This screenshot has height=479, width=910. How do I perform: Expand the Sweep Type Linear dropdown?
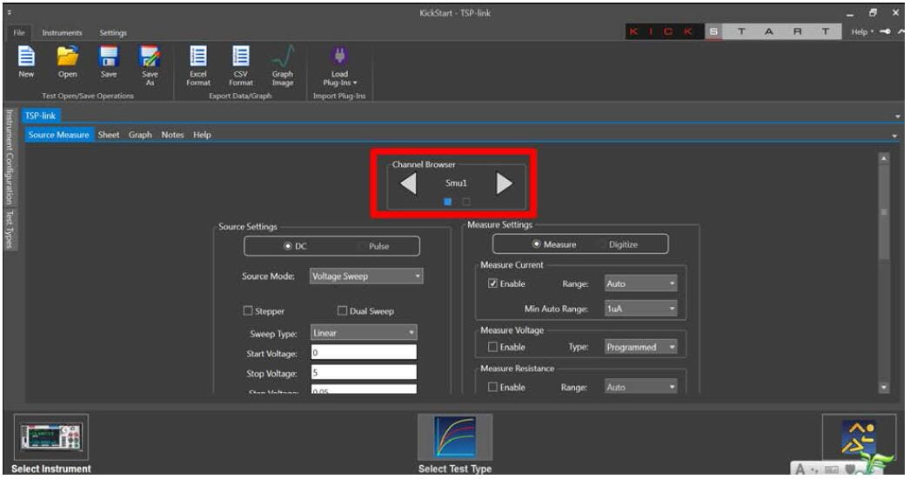[364, 333]
